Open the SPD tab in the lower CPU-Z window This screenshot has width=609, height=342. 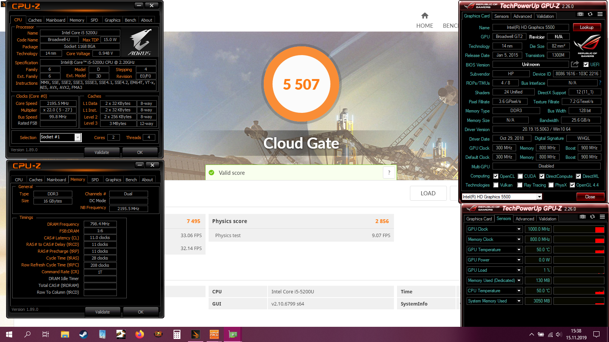click(95, 180)
